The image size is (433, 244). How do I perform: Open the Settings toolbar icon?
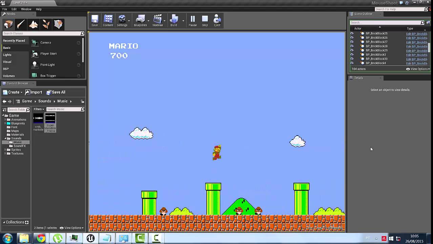click(122, 20)
